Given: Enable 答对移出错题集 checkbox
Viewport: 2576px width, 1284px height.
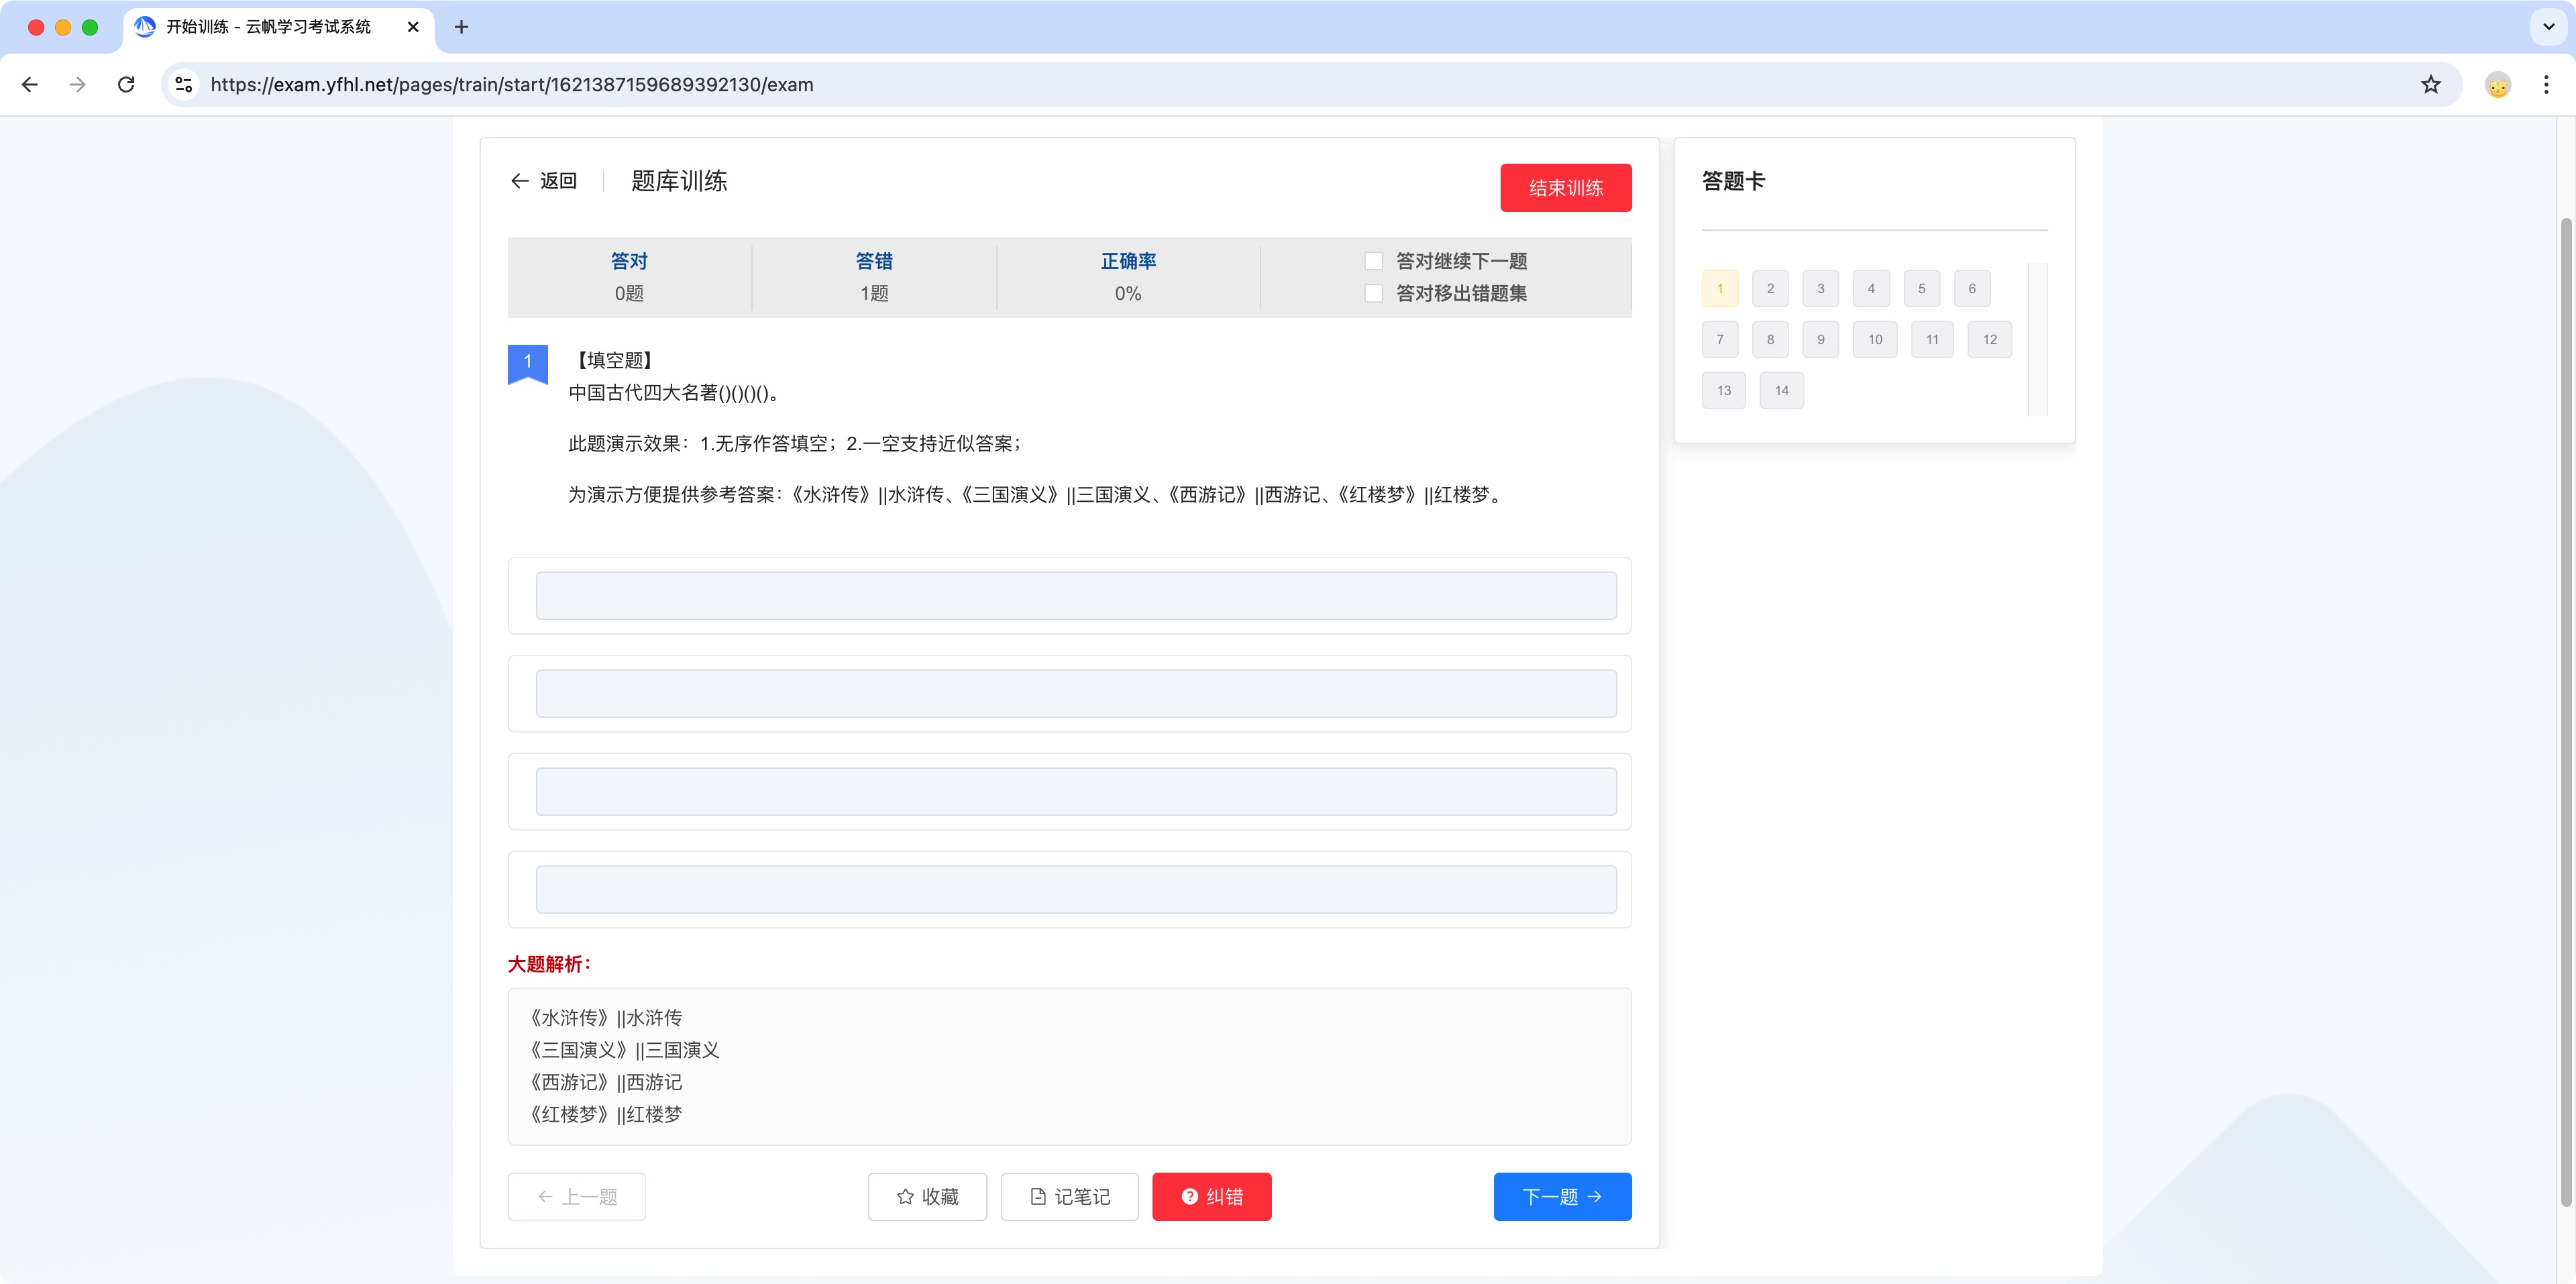Looking at the screenshot, I should pos(1374,293).
